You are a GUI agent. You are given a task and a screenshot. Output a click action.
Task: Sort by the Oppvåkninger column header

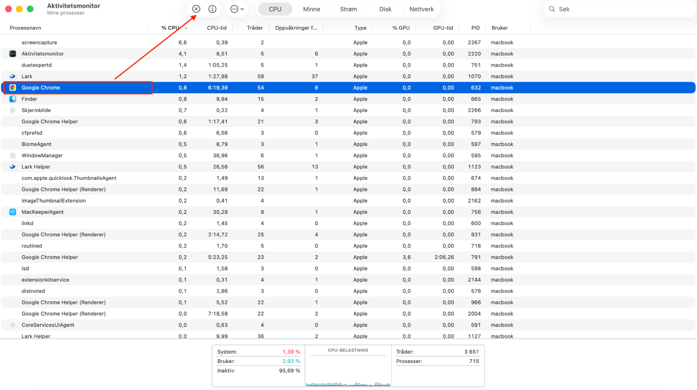pos(296,28)
